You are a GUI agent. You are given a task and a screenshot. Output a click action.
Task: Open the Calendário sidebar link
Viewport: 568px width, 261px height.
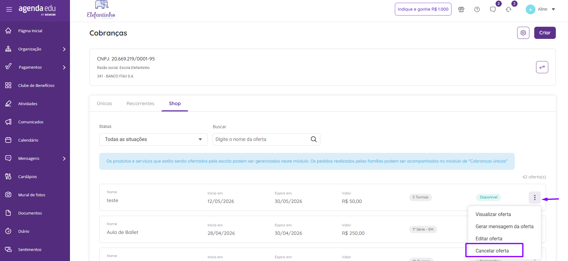[x=28, y=140]
